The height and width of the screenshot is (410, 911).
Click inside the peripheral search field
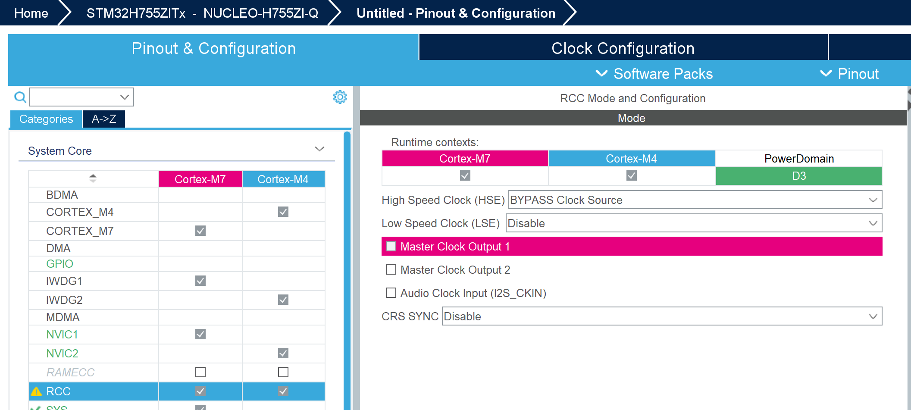[73, 97]
